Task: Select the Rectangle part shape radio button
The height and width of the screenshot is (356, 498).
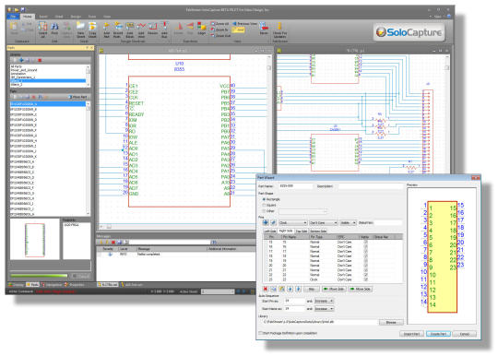Action: 264,199
